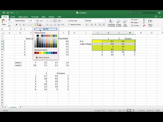Click the Format as Table icon
Viewport: 163px width, 122px height.
click(x=119, y=22)
